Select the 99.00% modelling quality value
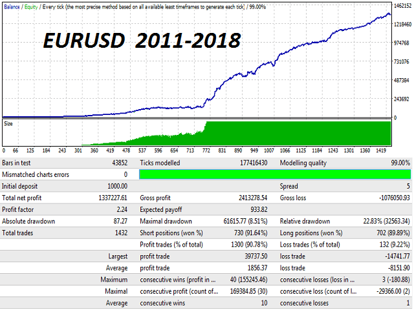 (400, 163)
